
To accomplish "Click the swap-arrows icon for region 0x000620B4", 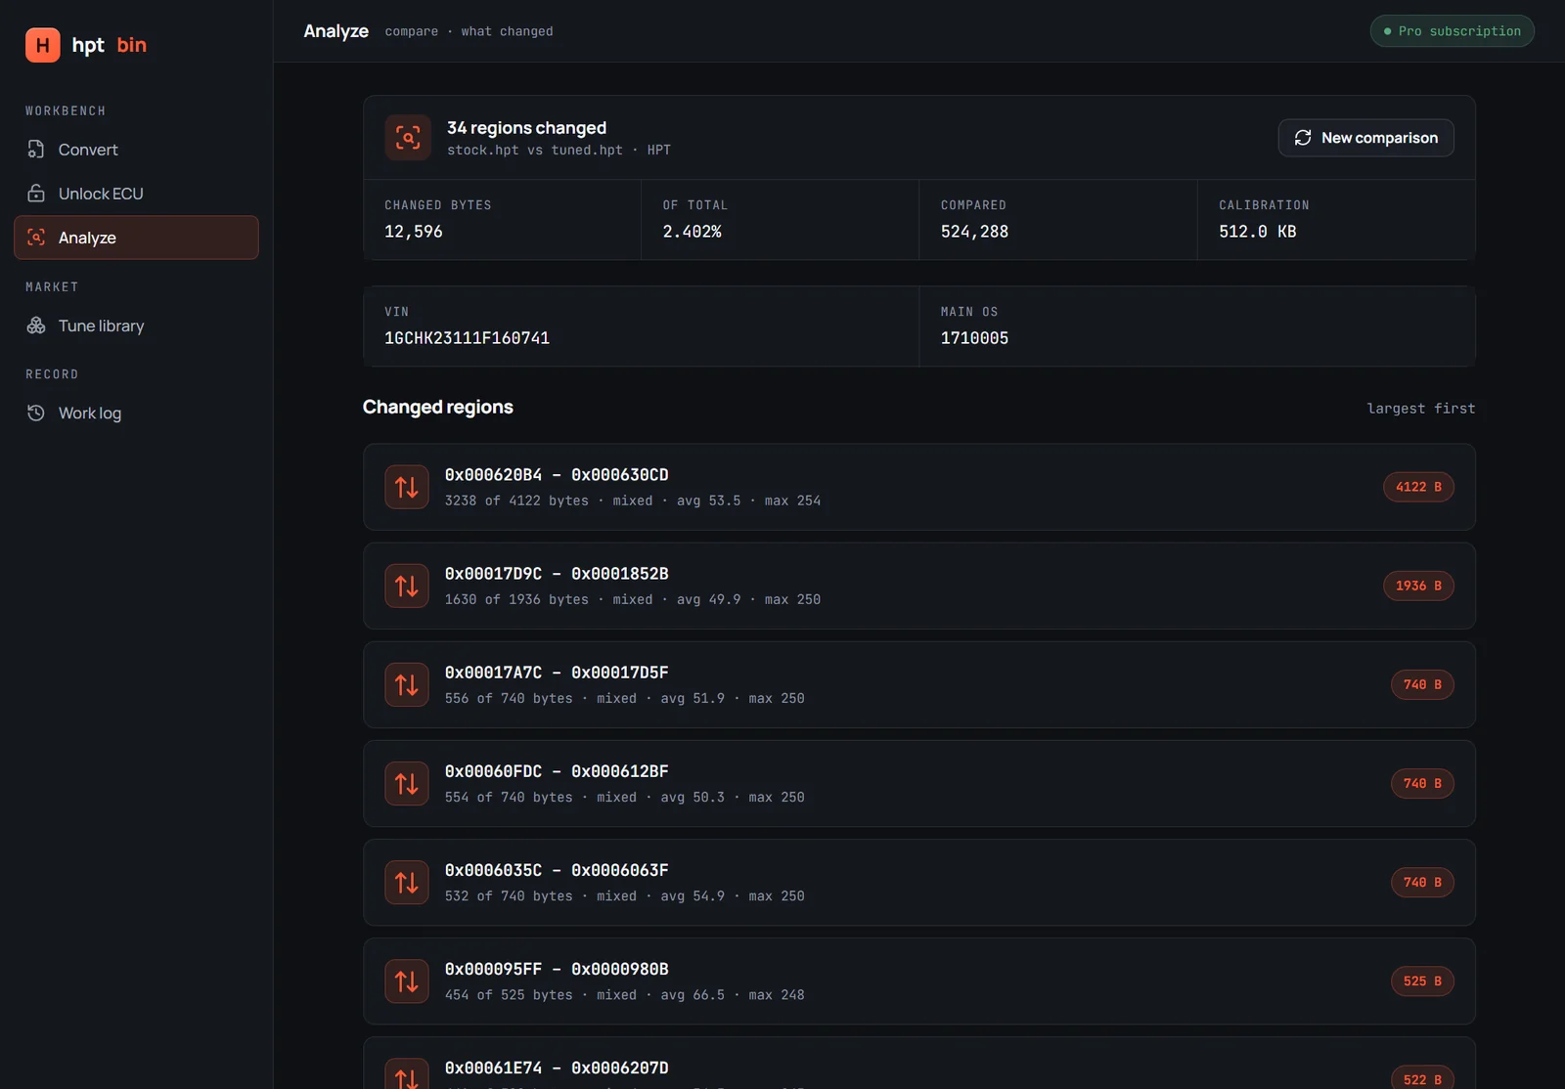I will point(407,487).
